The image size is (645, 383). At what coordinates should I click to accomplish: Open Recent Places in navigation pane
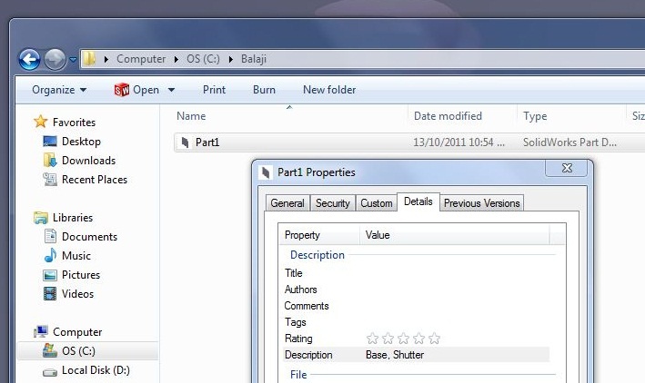pos(95,180)
